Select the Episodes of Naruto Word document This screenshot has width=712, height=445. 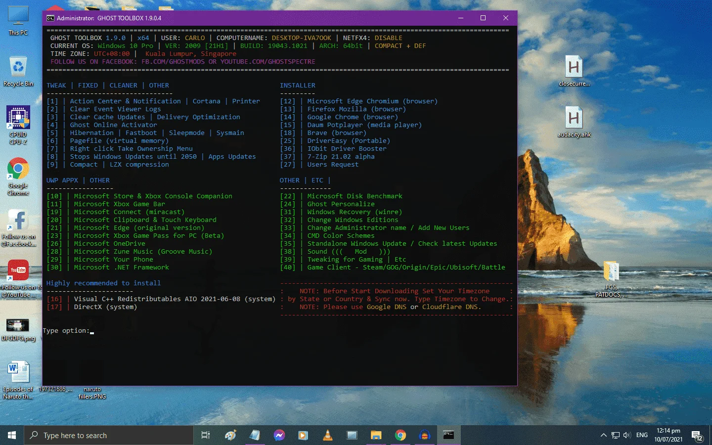pos(18,380)
